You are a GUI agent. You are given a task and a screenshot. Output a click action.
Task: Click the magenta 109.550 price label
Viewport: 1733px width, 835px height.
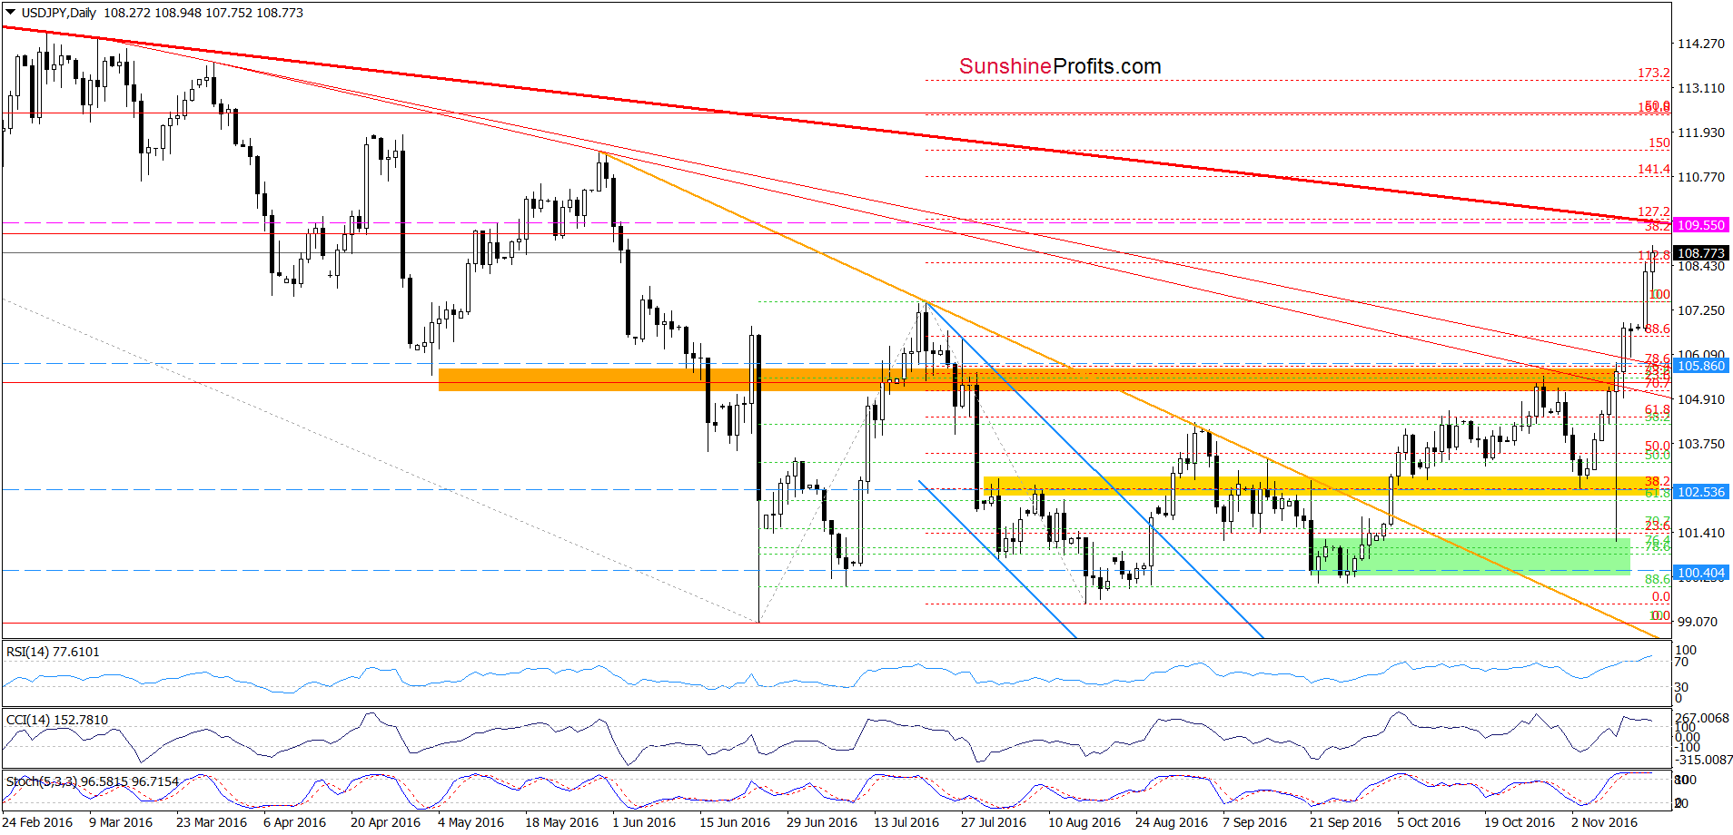coord(1700,225)
